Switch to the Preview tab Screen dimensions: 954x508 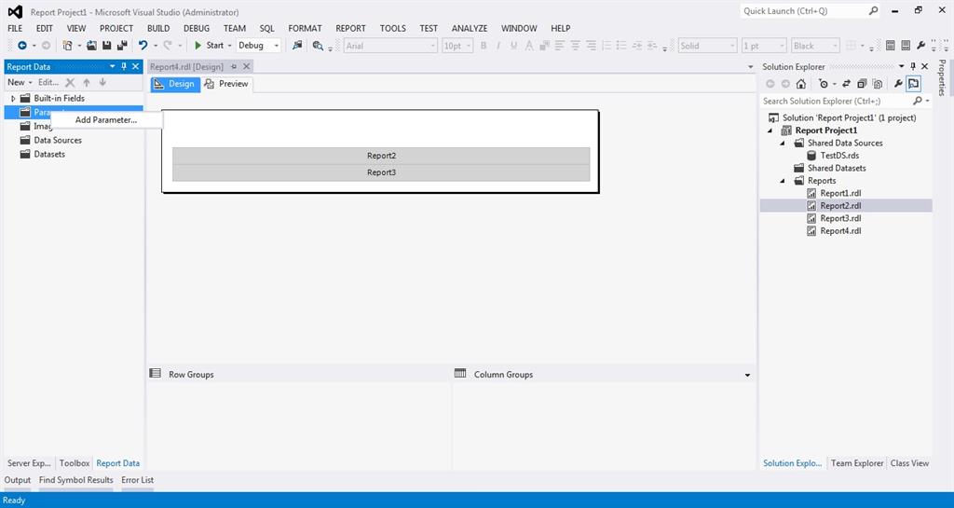pyautogui.click(x=227, y=84)
